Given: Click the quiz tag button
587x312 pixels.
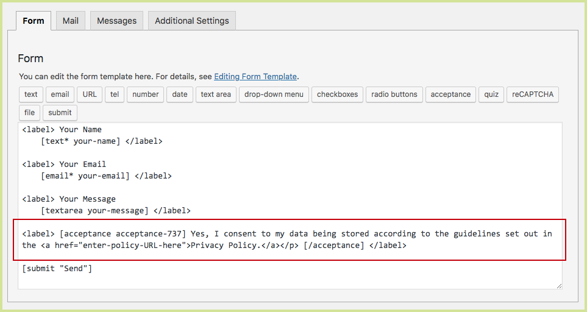Looking at the screenshot, I should (x=491, y=94).
